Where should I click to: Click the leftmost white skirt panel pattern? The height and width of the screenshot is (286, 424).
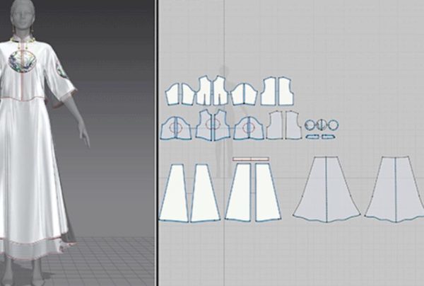pyautogui.click(x=174, y=194)
